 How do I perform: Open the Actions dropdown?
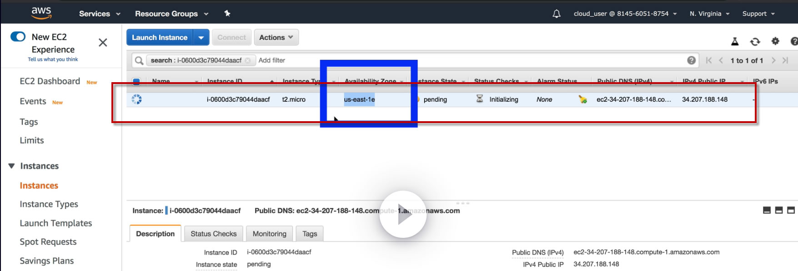276,37
